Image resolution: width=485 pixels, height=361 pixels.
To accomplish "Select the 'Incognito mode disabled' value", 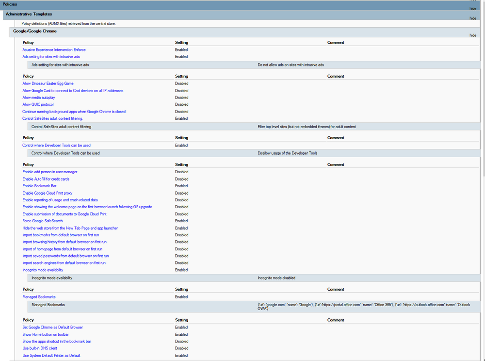I will coord(276,278).
